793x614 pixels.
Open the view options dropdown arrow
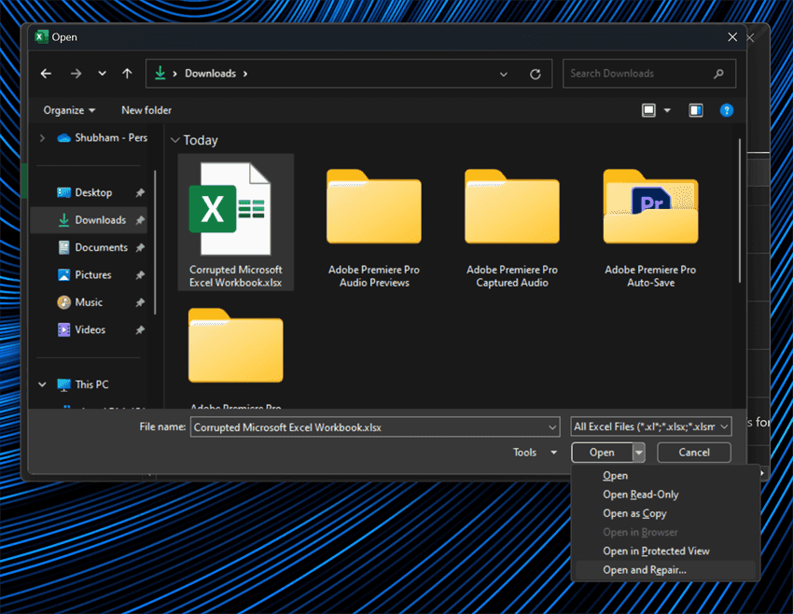tap(667, 110)
